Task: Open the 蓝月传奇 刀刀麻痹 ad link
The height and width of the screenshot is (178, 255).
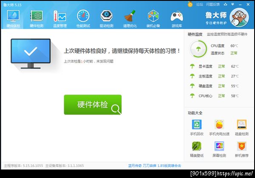Action: (155, 166)
